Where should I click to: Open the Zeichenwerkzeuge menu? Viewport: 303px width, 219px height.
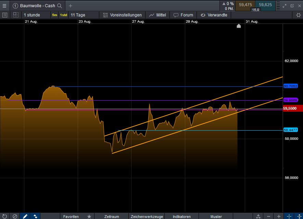[x=147, y=216]
